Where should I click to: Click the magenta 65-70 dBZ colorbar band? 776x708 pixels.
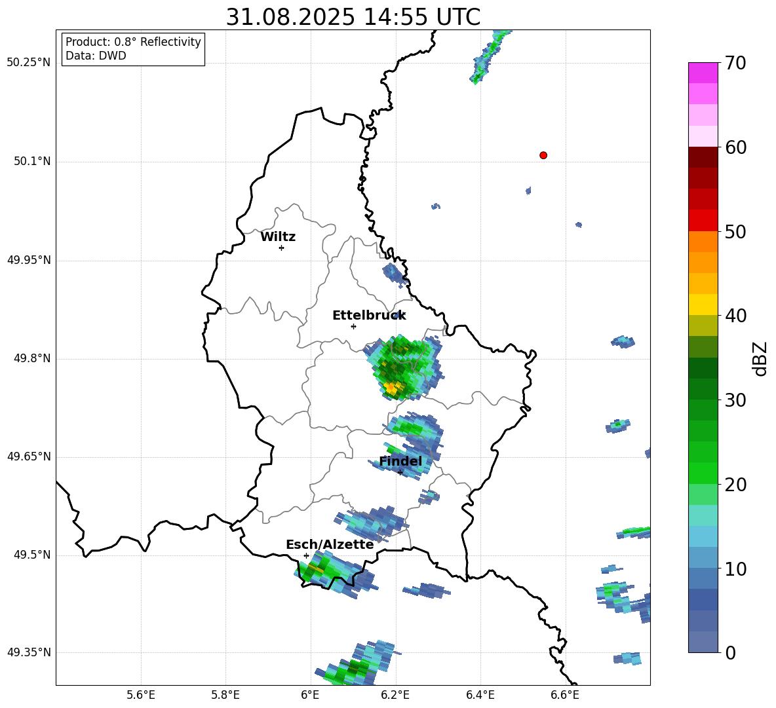coord(703,83)
